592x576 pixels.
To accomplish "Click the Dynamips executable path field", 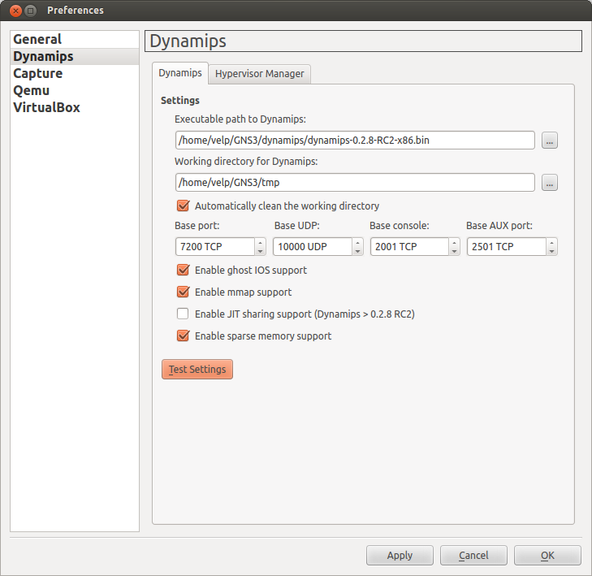I will [x=355, y=140].
